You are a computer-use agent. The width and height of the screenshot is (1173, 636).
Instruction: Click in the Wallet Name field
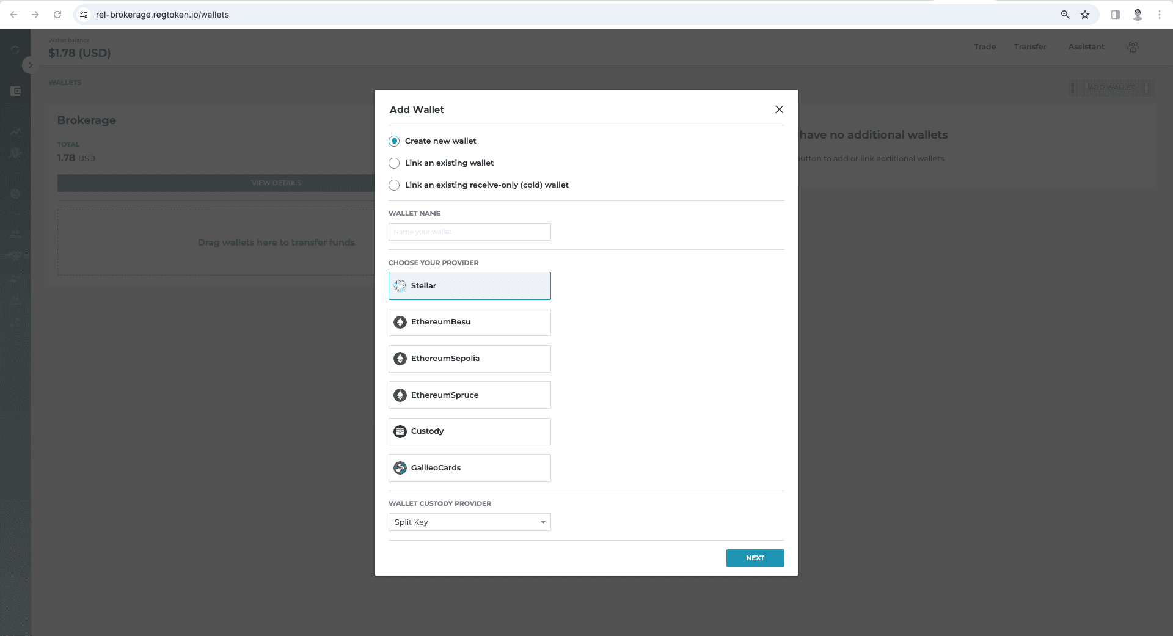(469, 232)
